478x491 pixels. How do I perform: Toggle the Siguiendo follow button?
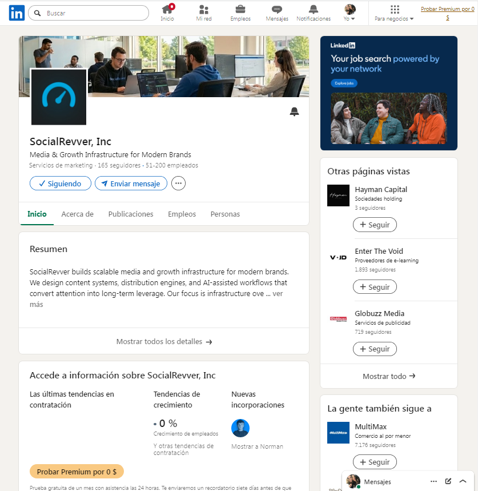tap(61, 183)
